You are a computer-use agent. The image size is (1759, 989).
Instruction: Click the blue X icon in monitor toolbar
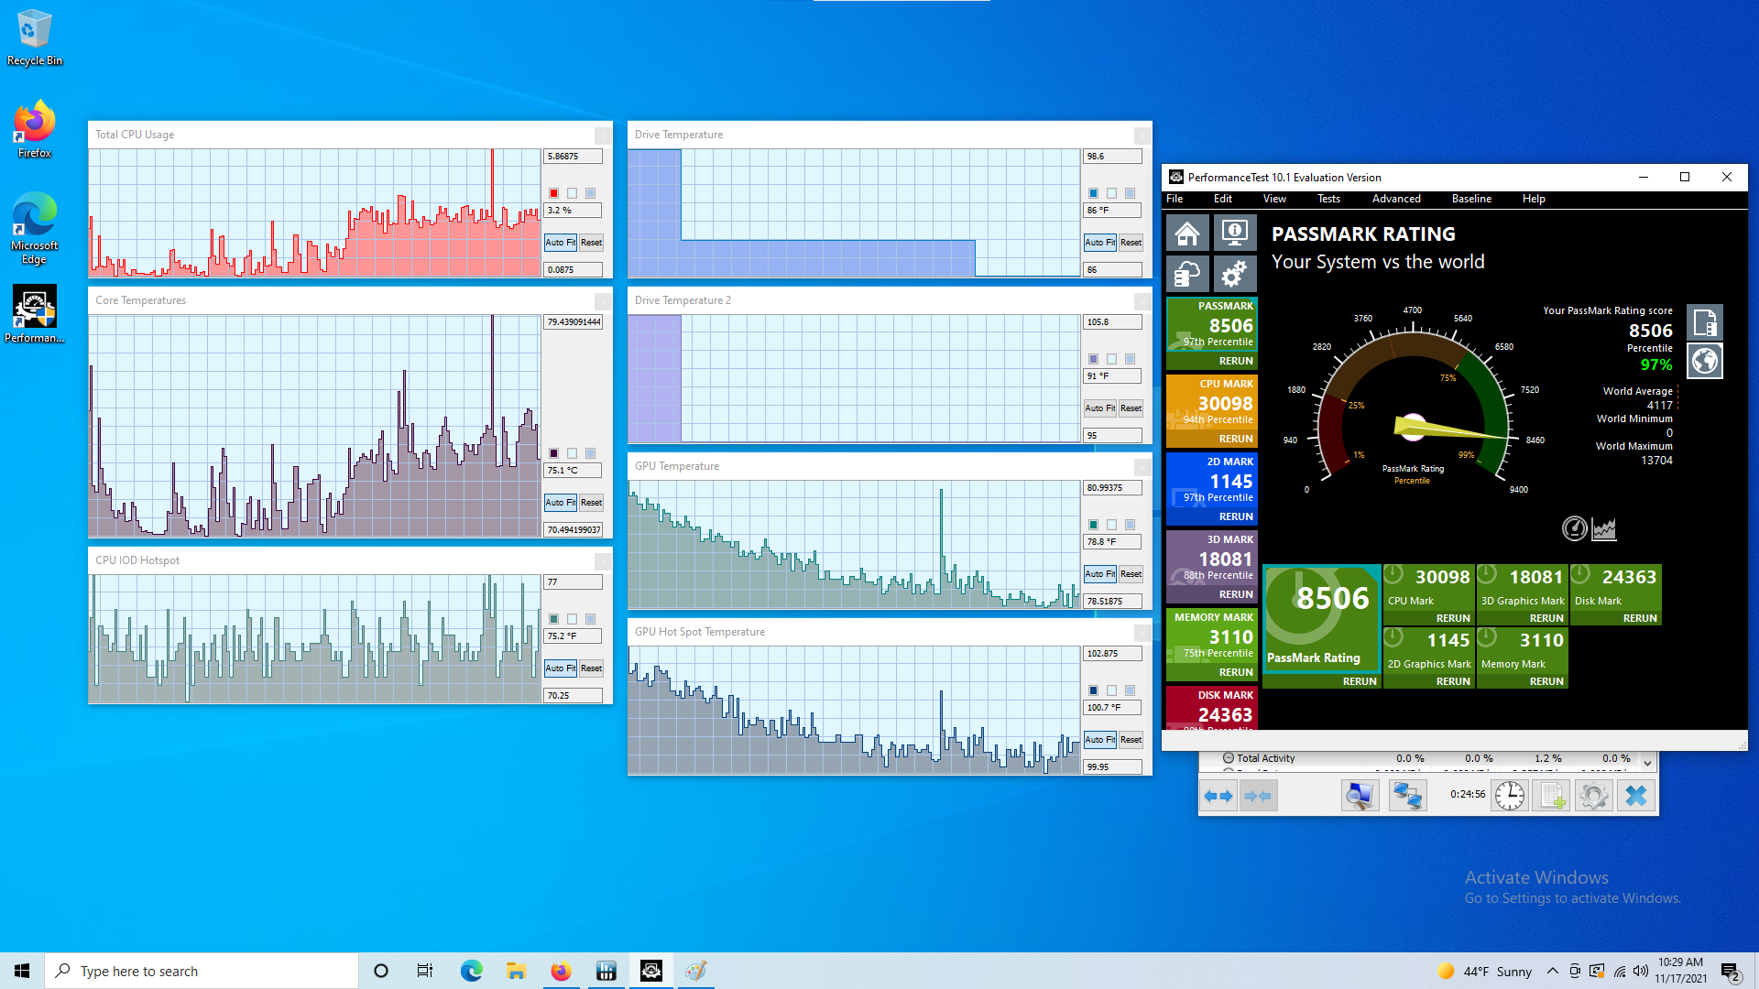[x=1635, y=796]
